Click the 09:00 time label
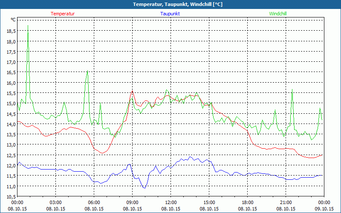This screenshot has width=341, height=213. (132, 203)
